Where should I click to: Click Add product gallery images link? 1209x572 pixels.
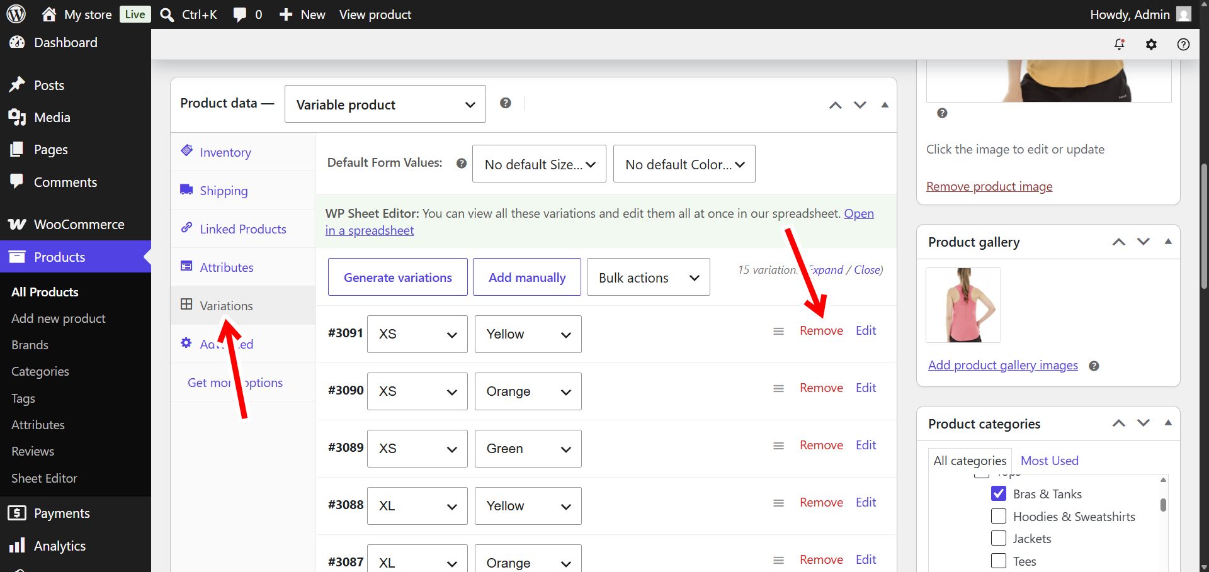(1003, 365)
